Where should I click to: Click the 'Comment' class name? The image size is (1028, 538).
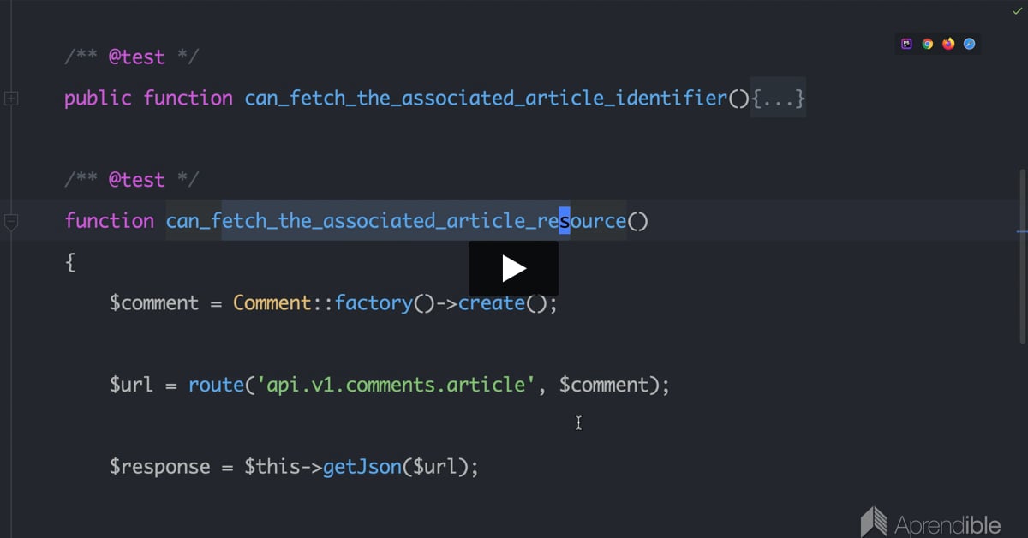pos(272,302)
